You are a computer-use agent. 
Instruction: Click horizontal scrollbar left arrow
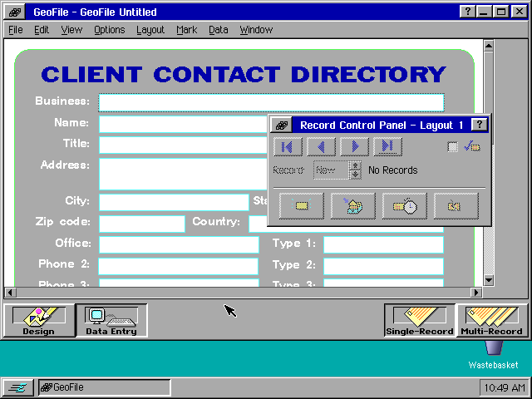coord(10,292)
